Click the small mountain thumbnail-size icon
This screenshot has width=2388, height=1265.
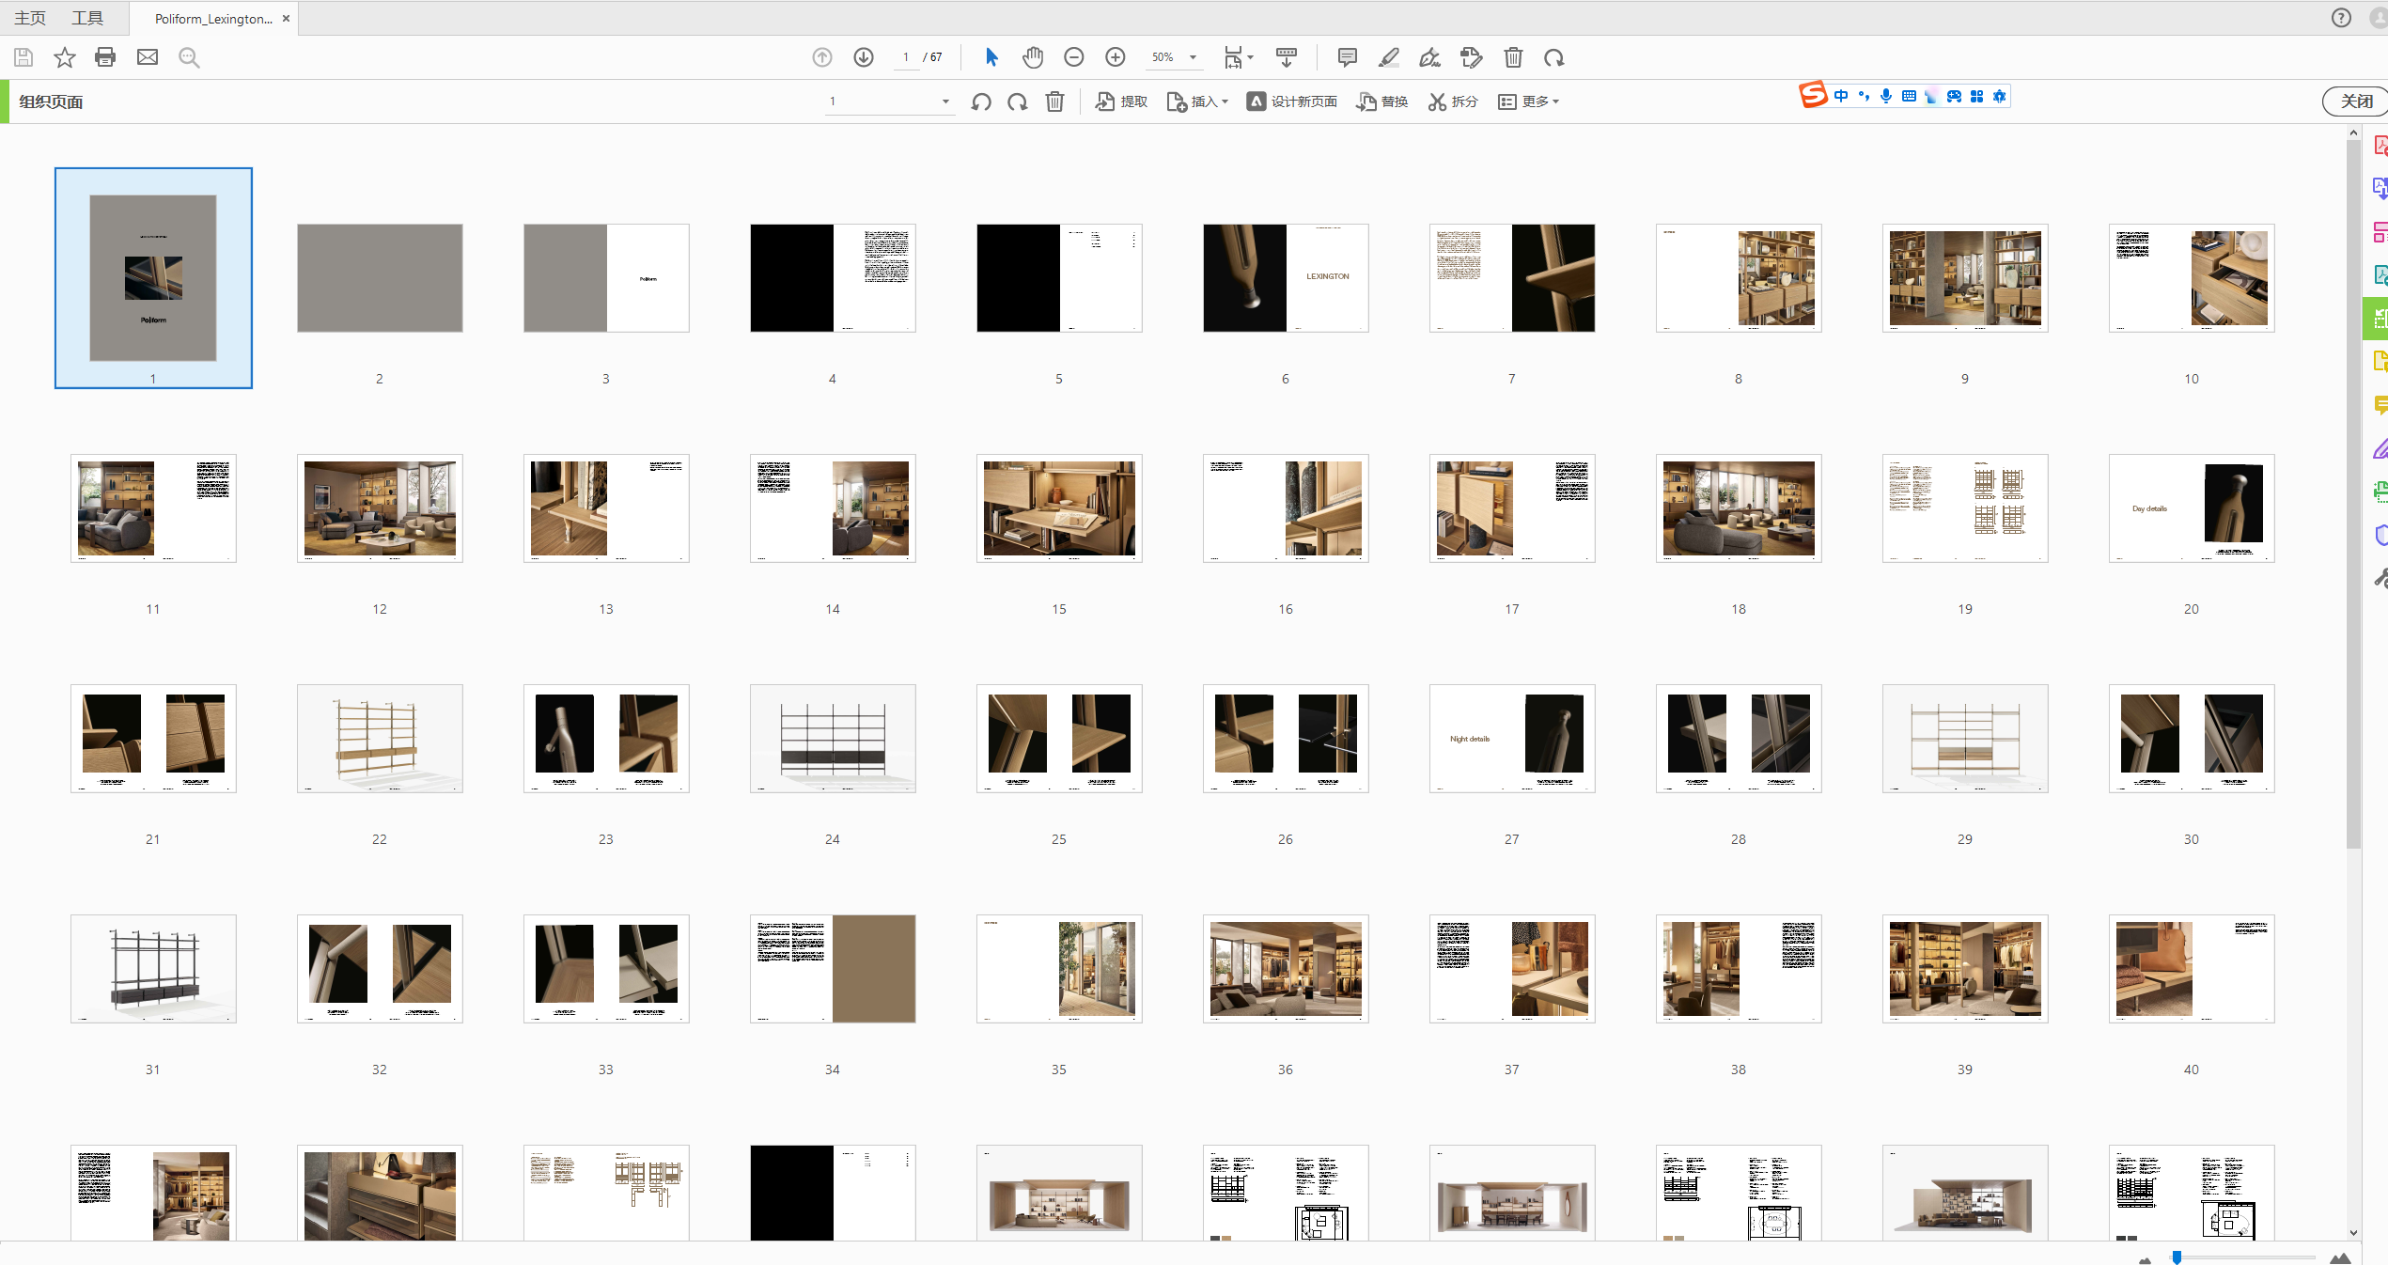click(2146, 1259)
